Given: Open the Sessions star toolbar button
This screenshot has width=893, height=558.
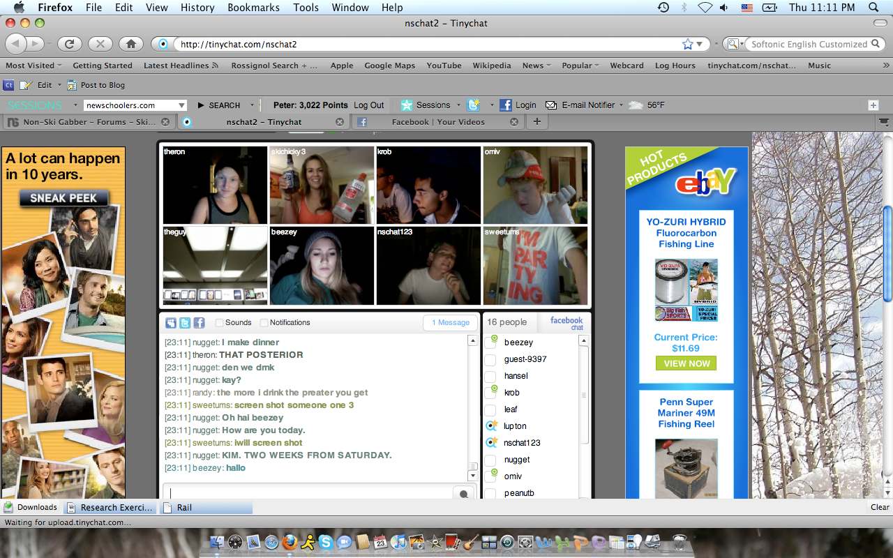Looking at the screenshot, I should point(407,105).
